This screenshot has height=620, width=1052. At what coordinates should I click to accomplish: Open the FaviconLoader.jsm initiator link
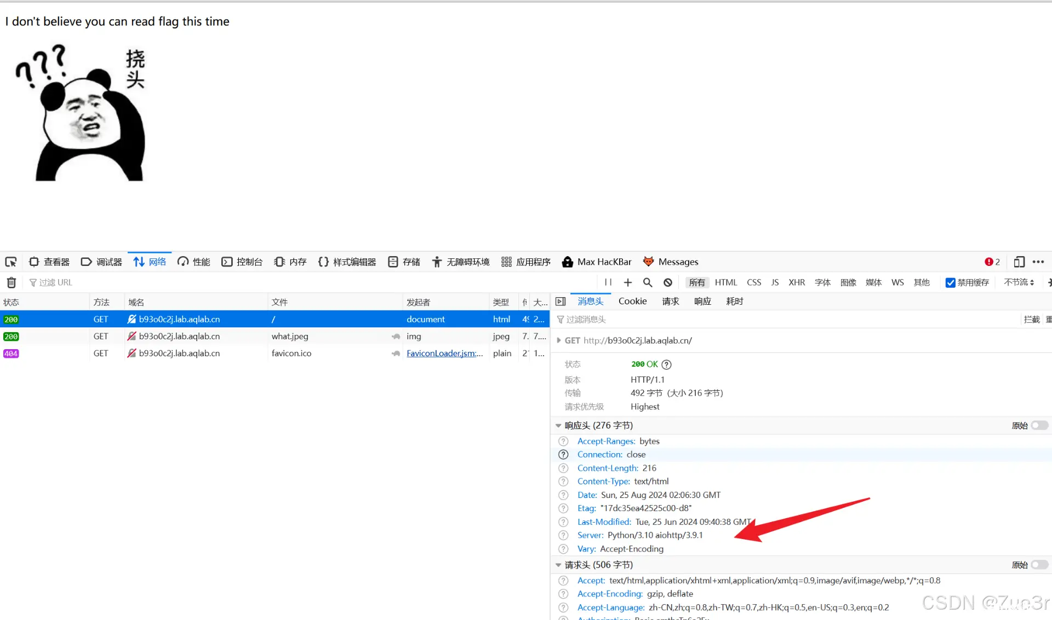(444, 353)
